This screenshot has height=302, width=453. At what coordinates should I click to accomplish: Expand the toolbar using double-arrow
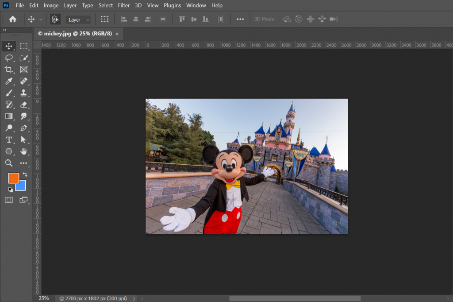click(x=4, y=30)
